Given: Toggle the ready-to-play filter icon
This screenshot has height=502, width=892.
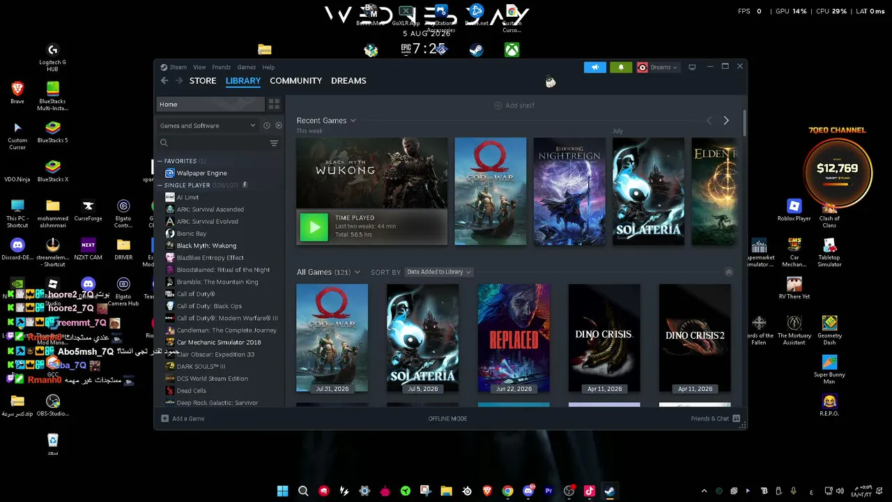Looking at the screenshot, I should 279,125.
